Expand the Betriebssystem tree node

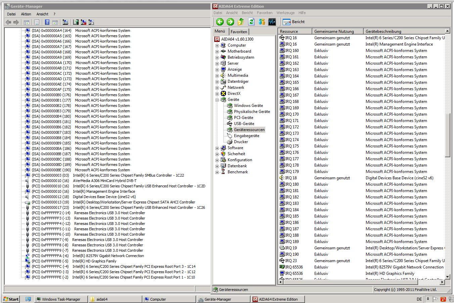tap(217, 58)
